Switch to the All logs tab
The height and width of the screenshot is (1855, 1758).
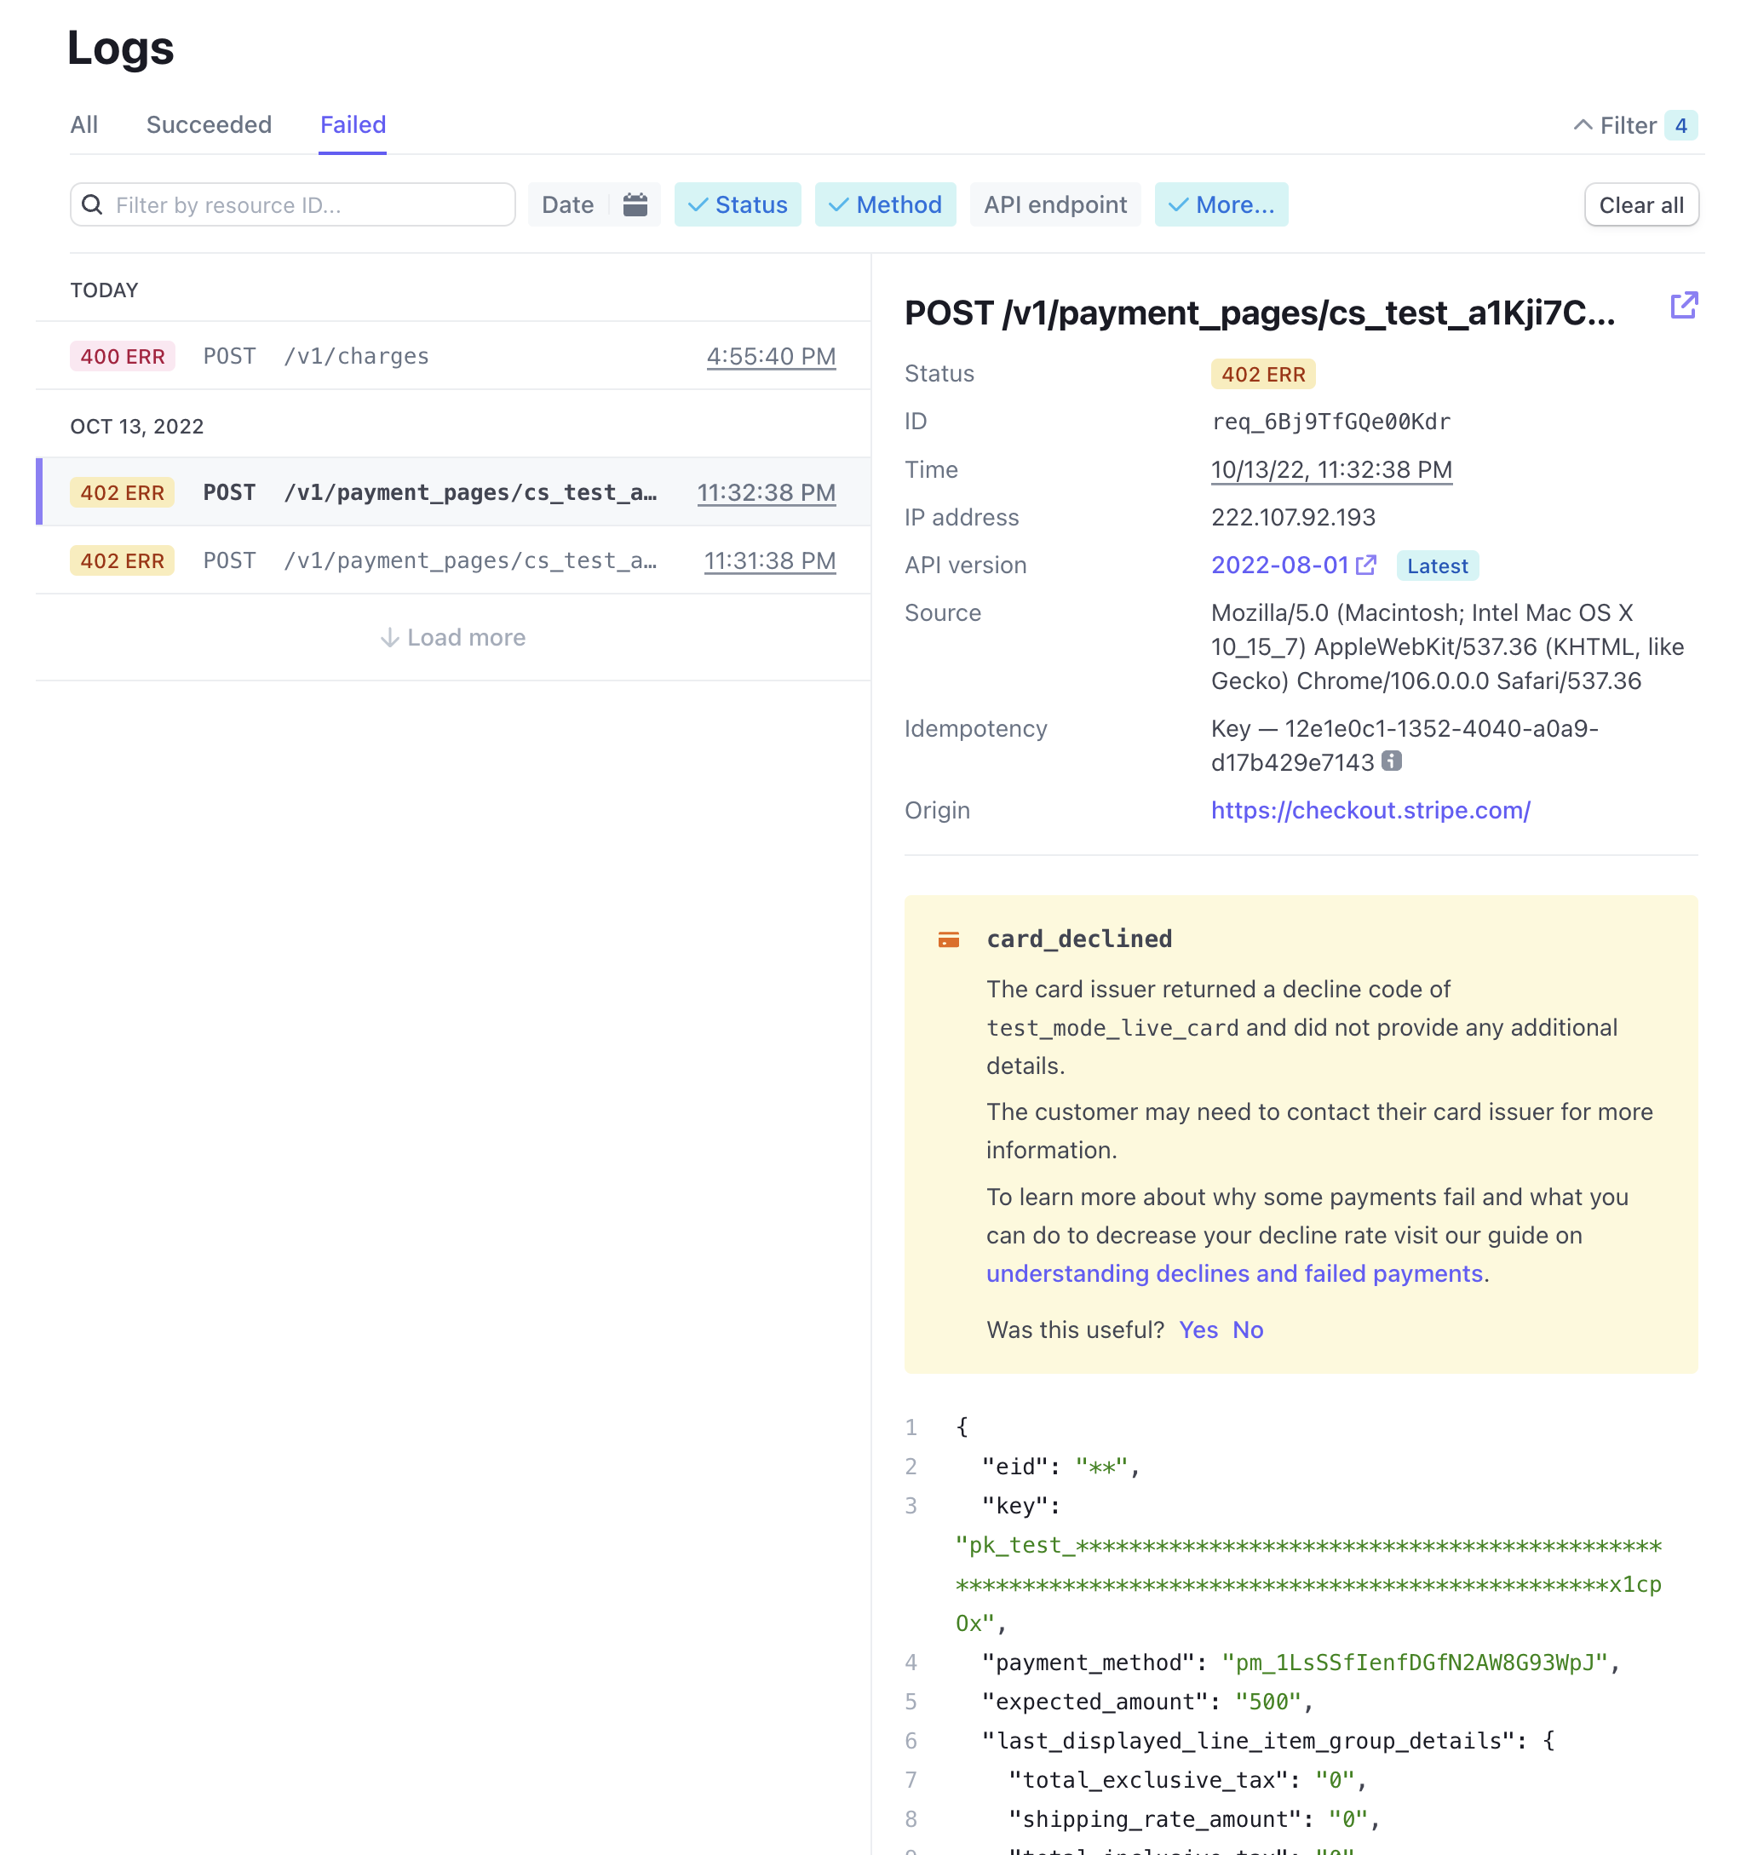pyautogui.click(x=83, y=124)
